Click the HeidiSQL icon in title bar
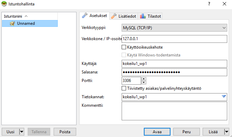 pos(4,4)
